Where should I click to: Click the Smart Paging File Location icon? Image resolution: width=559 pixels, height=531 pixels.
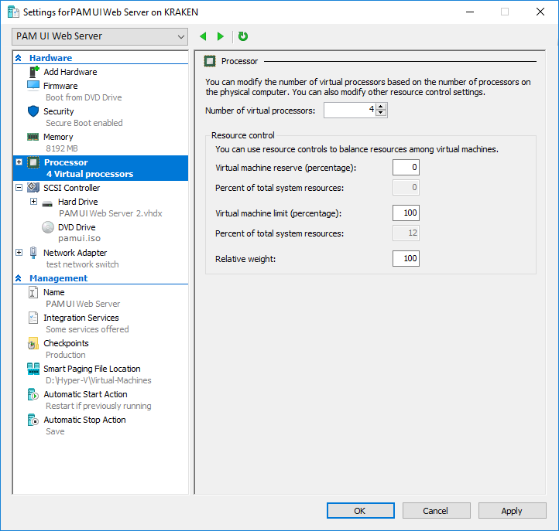click(33, 369)
